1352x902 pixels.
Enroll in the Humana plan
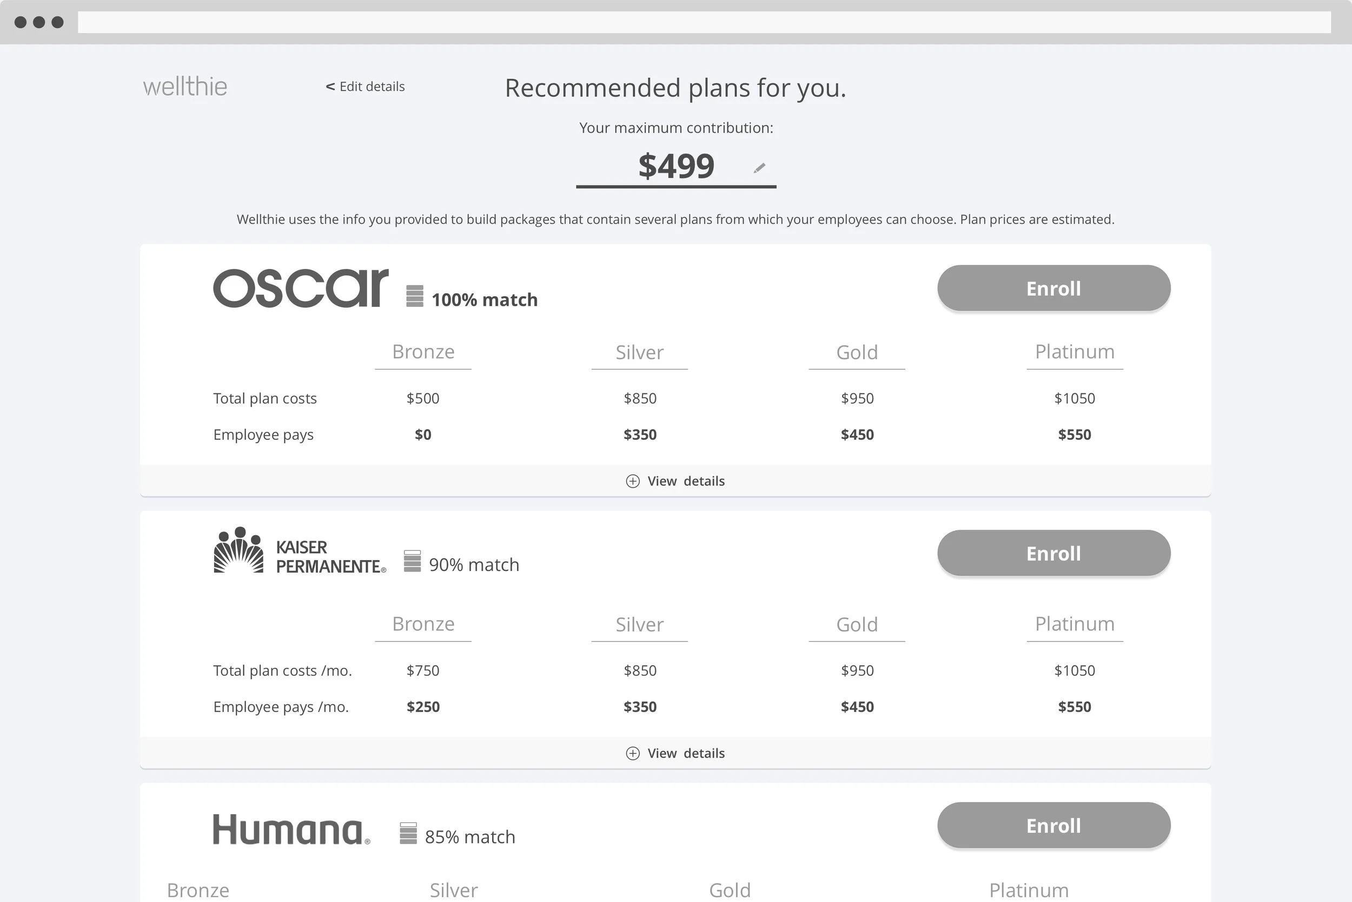[x=1053, y=826]
